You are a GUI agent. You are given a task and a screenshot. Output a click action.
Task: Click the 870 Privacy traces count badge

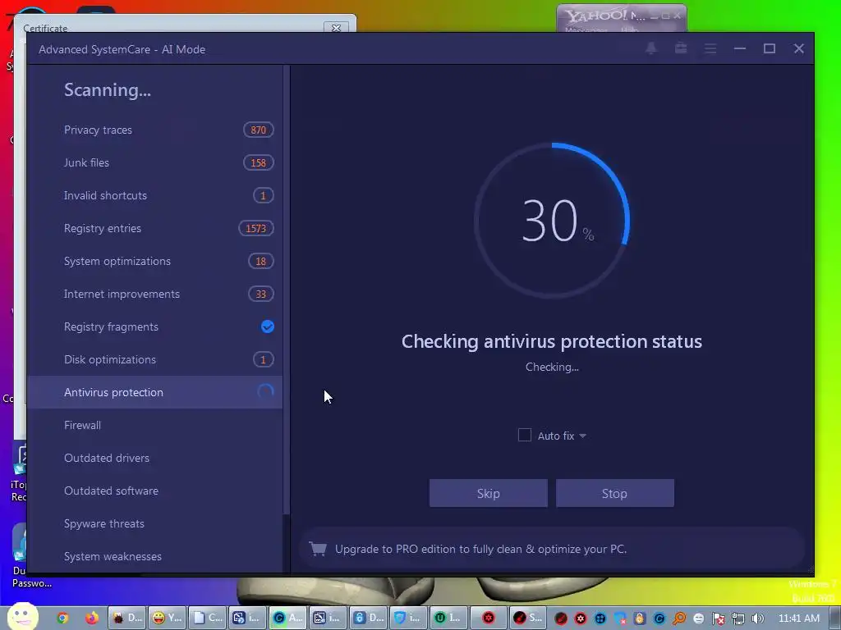259,130
